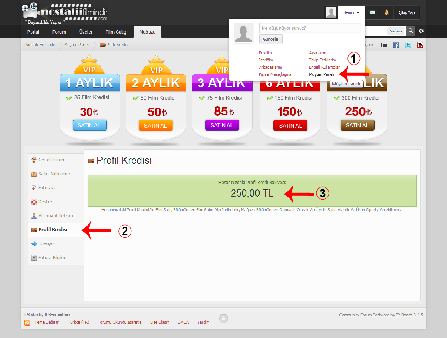The height and width of the screenshot is (338, 447).
Task: Click the Genel Durum home icon
Action: coord(34,160)
